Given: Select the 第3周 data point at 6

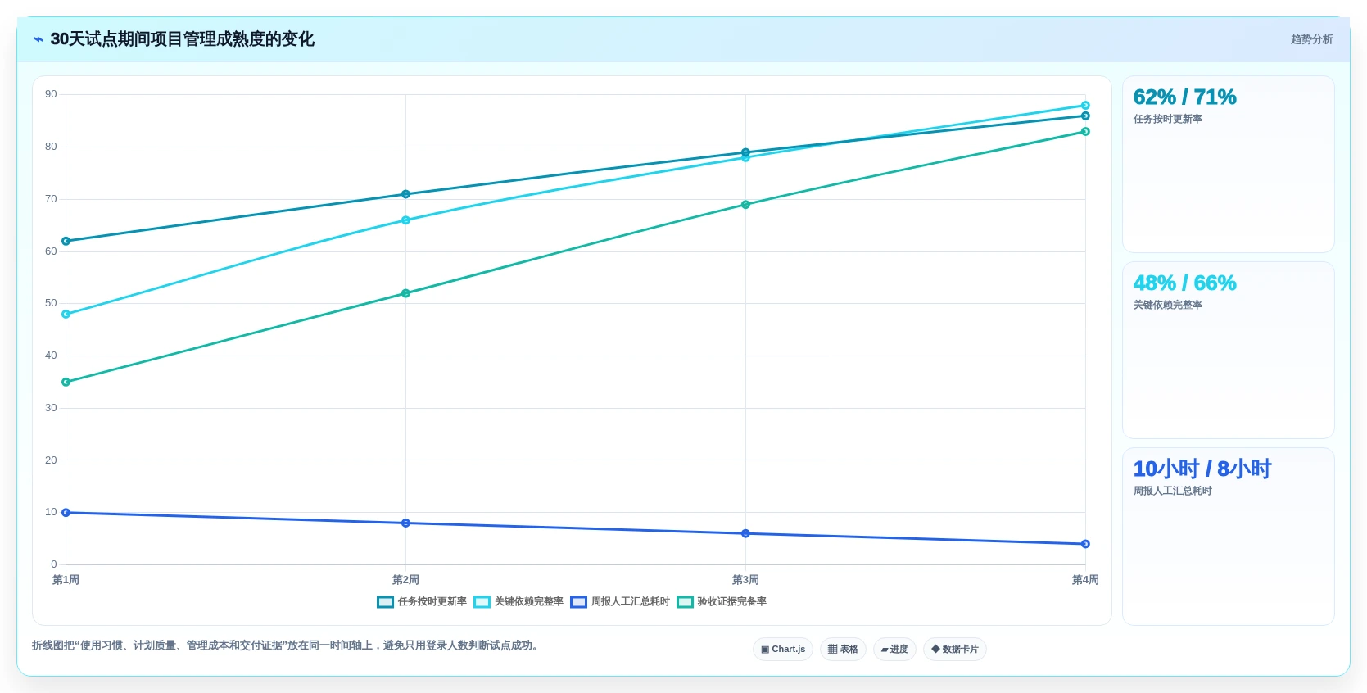Looking at the screenshot, I should point(745,533).
